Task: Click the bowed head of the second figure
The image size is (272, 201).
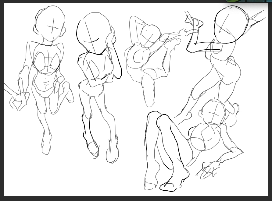Action: [x=93, y=30]
